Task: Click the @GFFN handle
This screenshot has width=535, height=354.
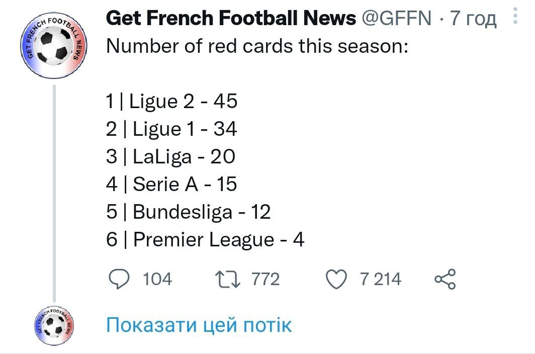Action: [x=396, y=19]
